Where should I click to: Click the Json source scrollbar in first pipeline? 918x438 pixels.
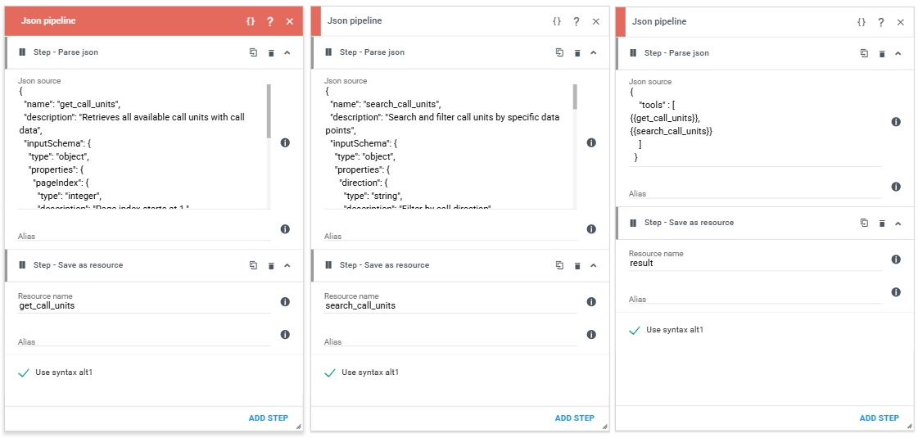click(x=269, y=111)
